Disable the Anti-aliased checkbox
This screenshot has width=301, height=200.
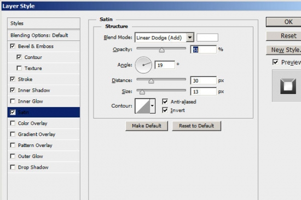coord(165,102)
